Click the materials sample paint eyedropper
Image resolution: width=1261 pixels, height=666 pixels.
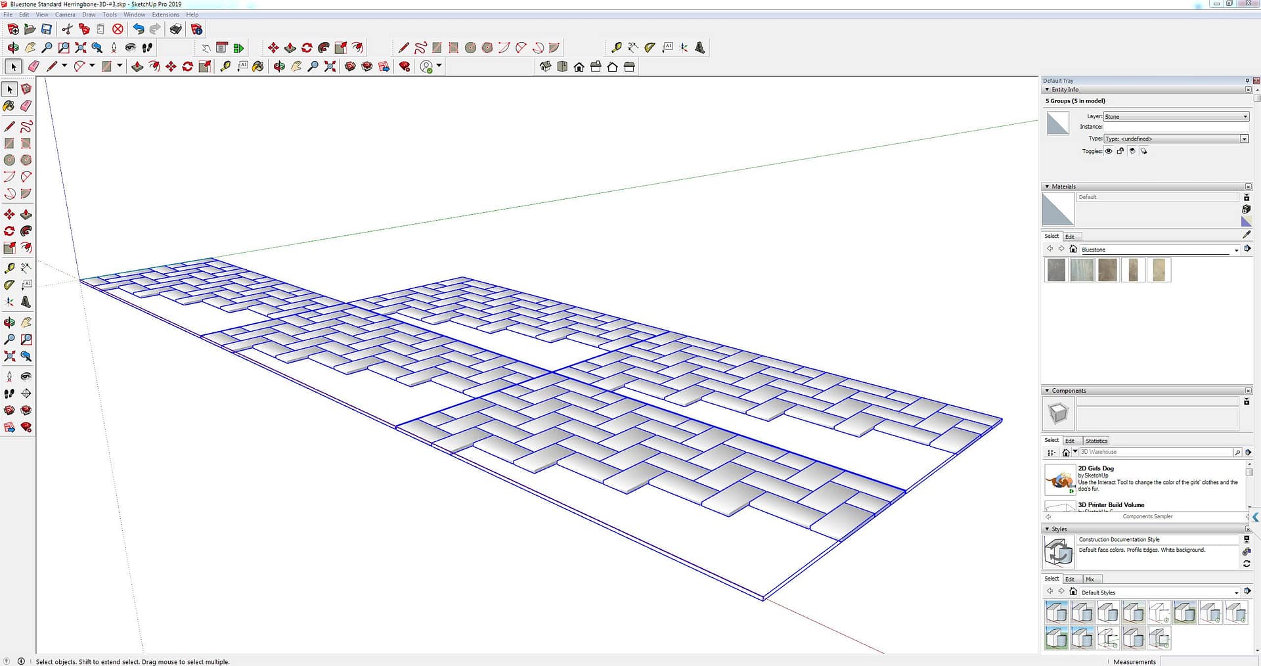tap(1247, 234)
